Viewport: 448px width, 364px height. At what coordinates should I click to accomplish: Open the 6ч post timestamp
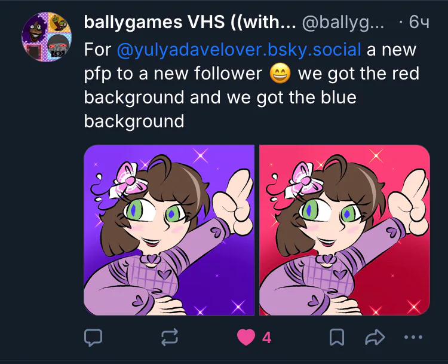419,22
